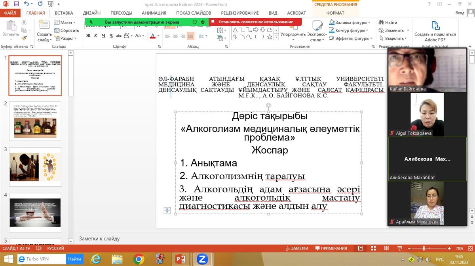Click Create and Share Adobe PDF icon

435,26
